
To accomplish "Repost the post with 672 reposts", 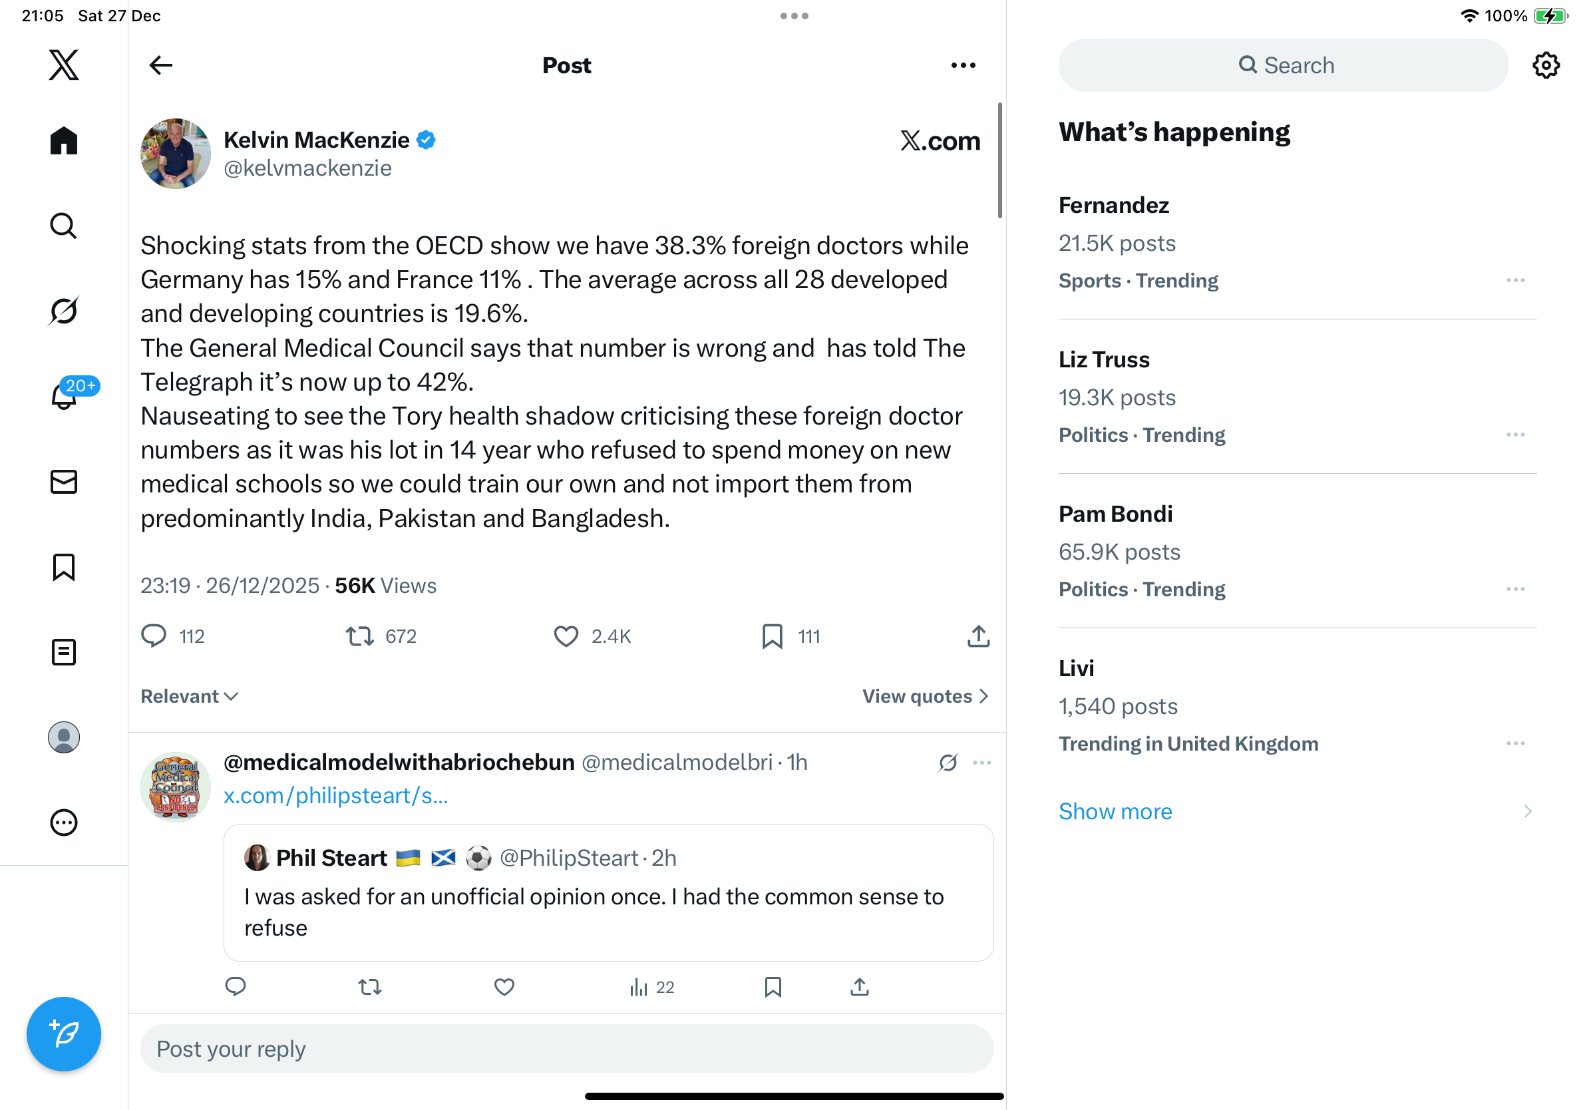I will (360, 636).
